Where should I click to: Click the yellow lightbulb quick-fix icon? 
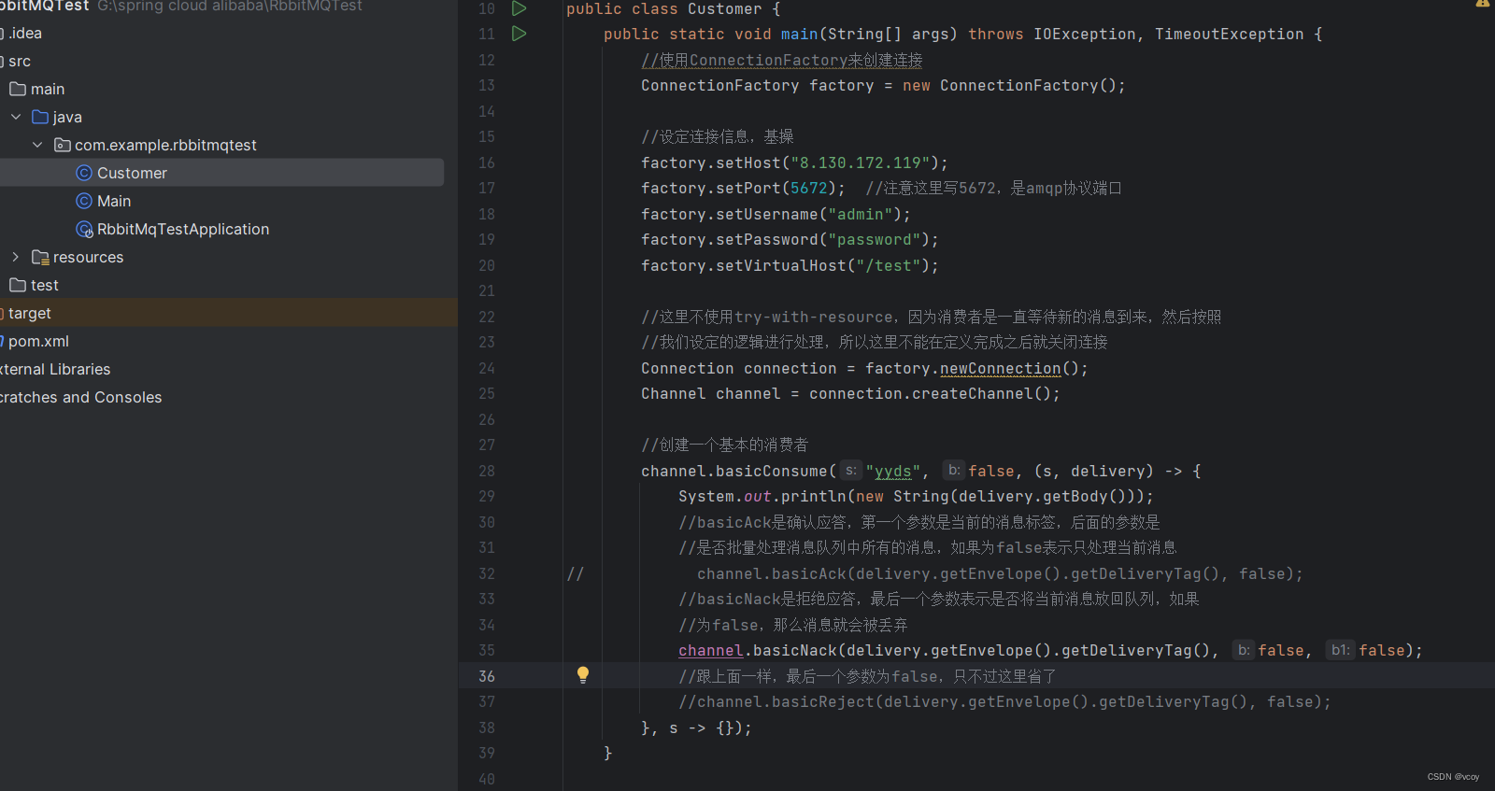(x=583, y=675)
